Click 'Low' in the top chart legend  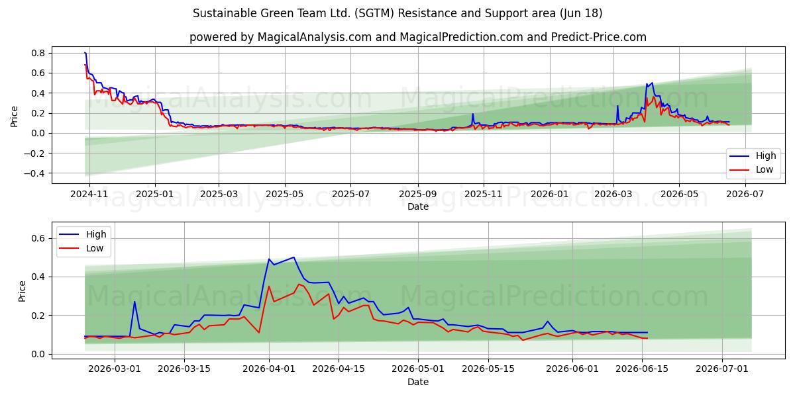765,169
